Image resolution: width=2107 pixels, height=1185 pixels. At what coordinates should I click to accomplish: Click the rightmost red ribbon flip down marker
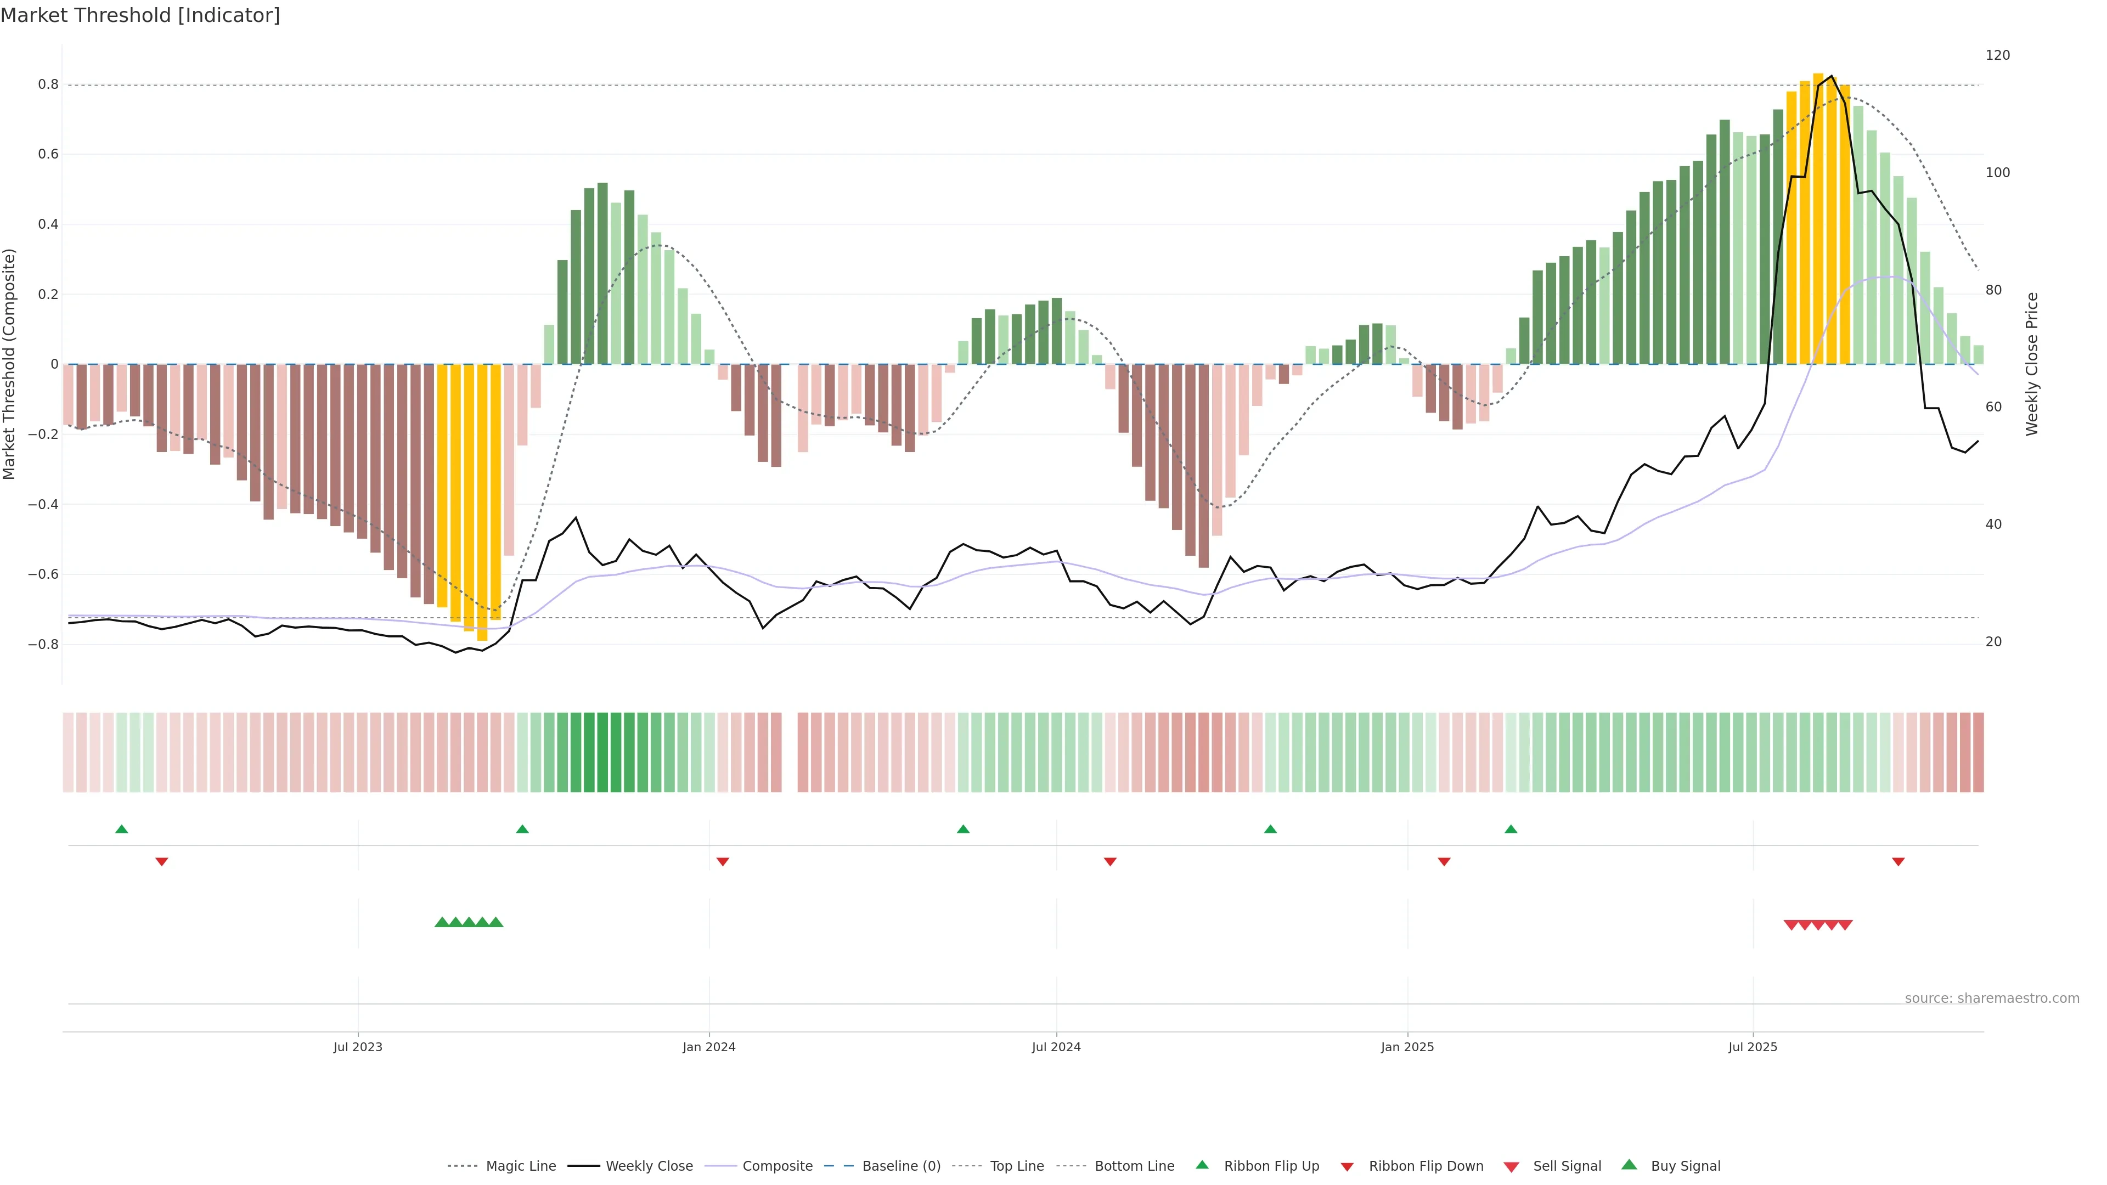click(1898, 862)
